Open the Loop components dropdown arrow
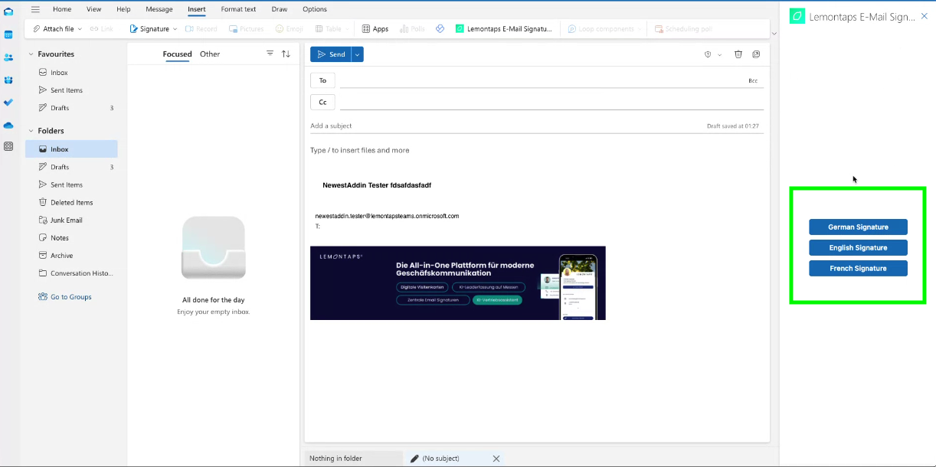936x467 pixels. point(640,29)
